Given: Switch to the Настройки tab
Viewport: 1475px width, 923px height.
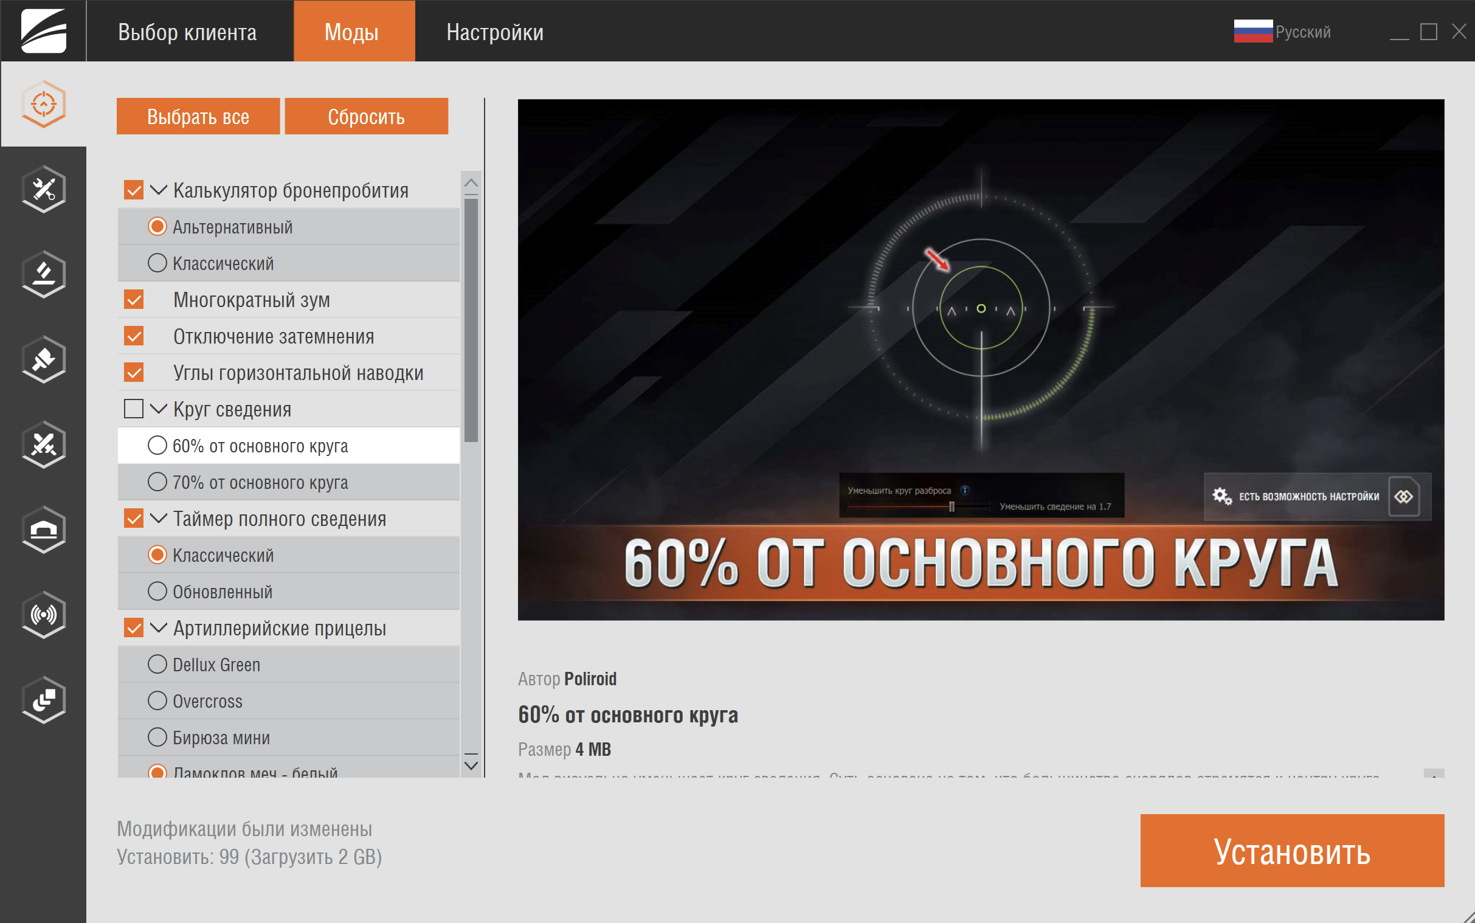Looking at the screenshot, I should click(x=495, y=31).
